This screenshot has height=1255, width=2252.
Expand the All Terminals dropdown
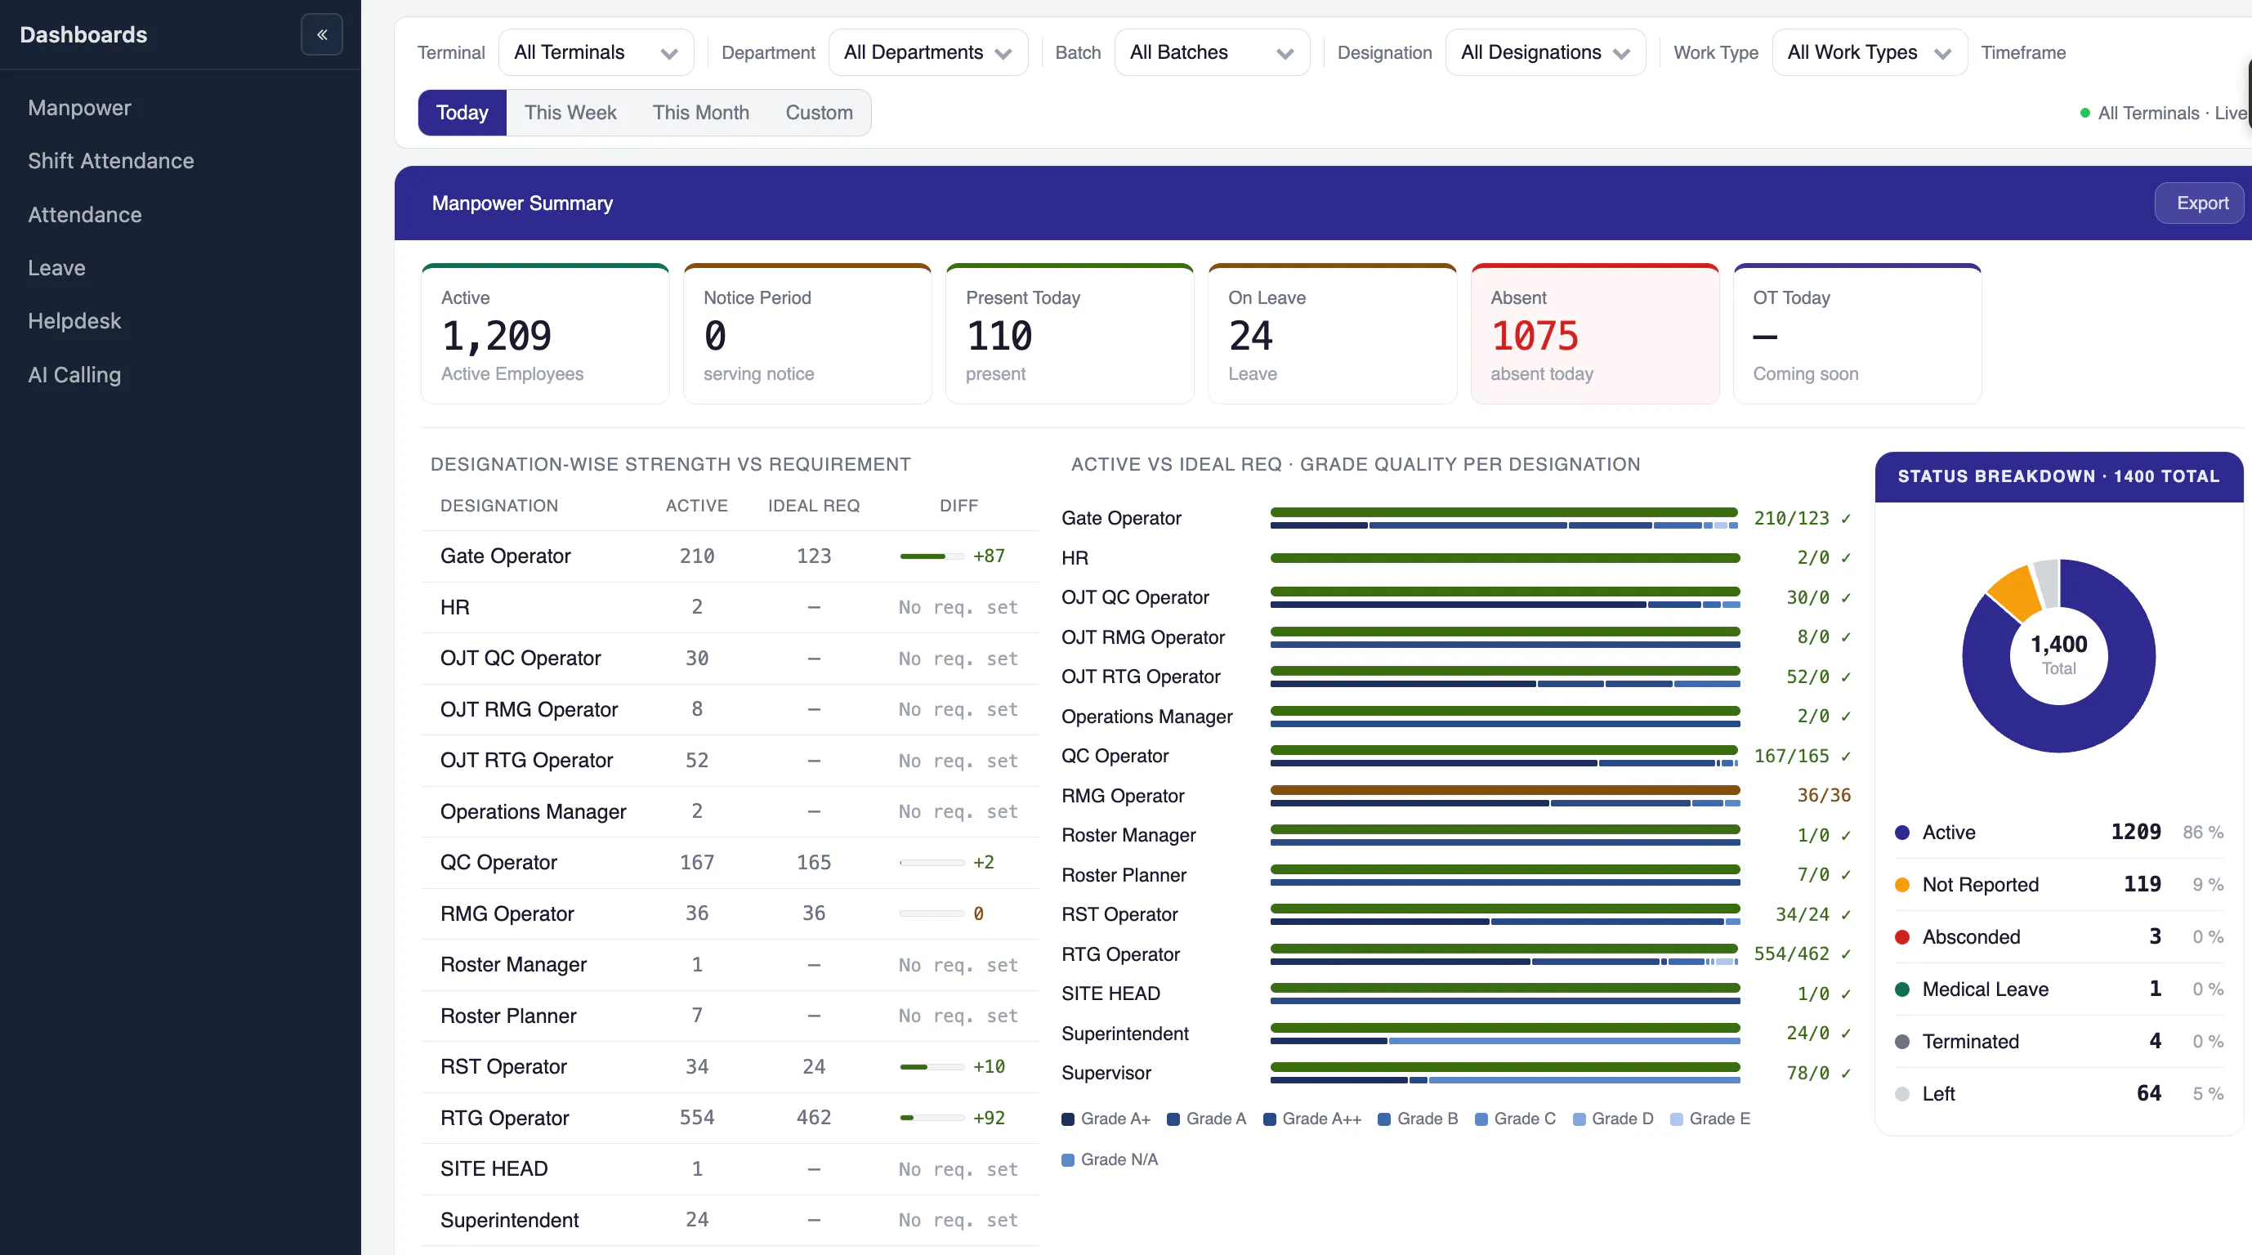click(597, 52)
